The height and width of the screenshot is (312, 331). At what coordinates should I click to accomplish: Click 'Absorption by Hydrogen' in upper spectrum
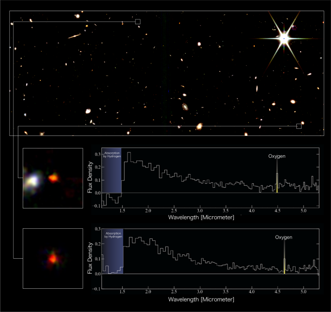pos(112,154)
